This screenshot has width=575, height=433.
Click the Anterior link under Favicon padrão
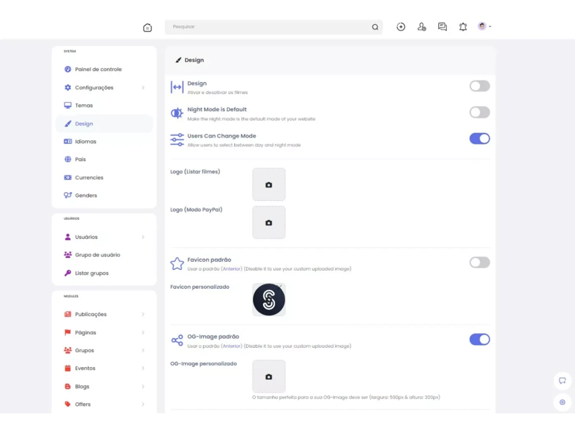pos(232,269)
